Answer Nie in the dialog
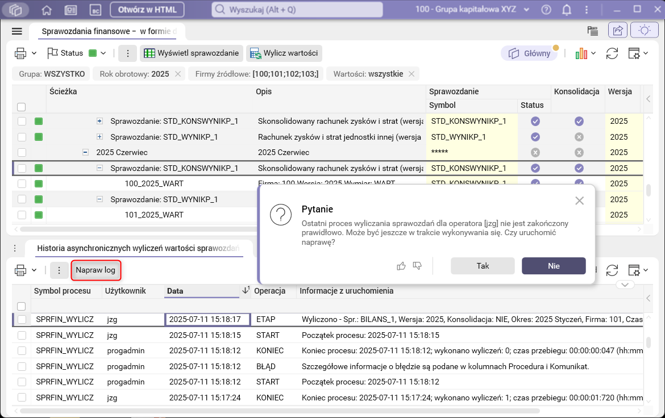 pyautogui.click(x=554, y=266)
